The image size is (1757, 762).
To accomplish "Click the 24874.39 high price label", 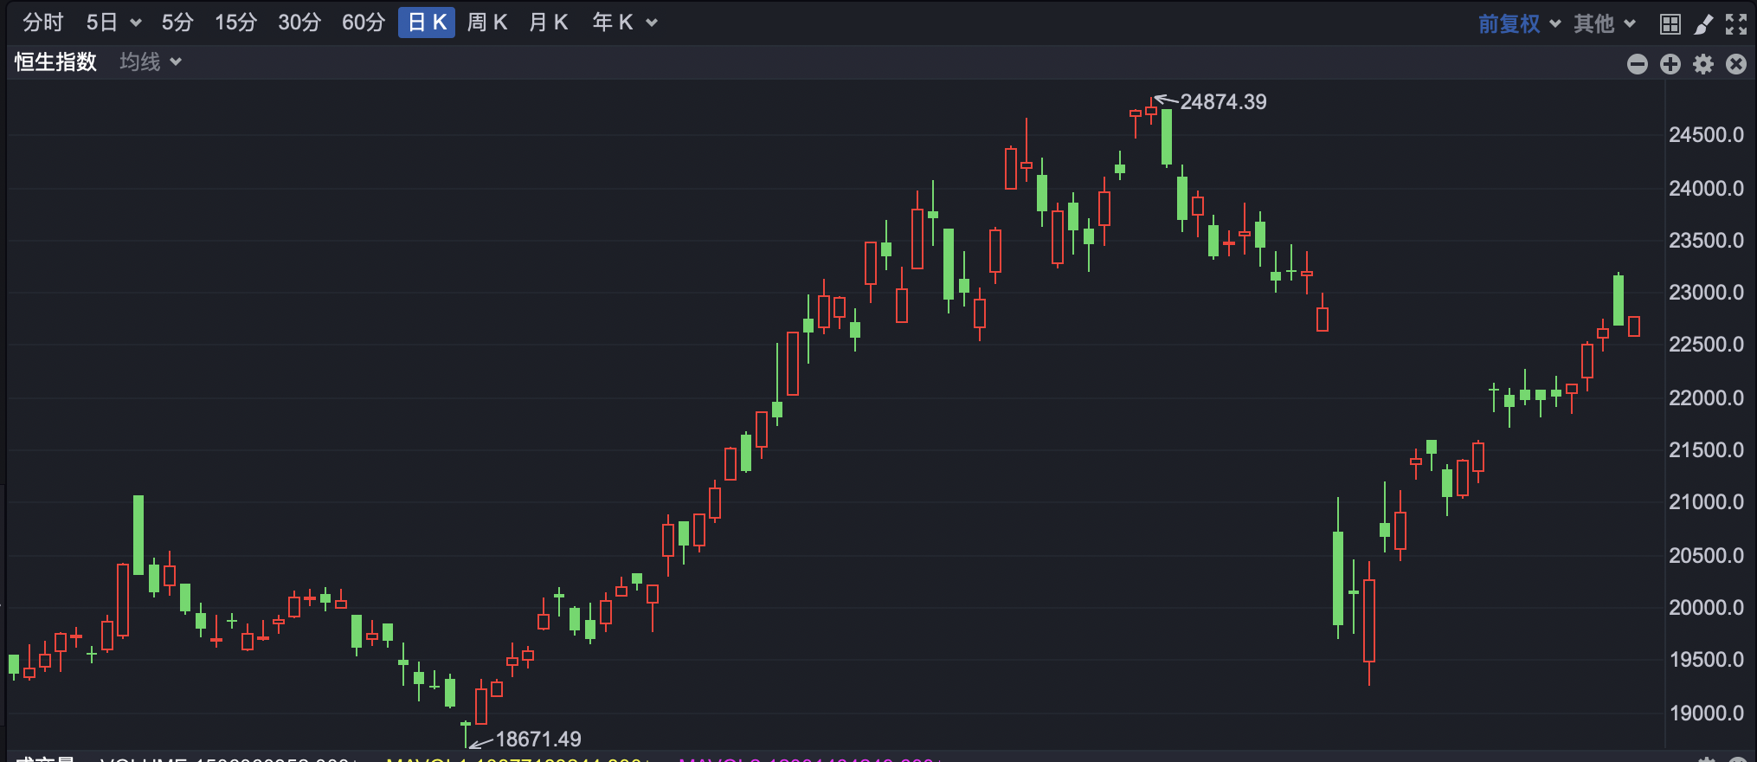I will tap(1222, 102).
